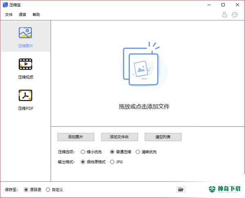Click the 添加文件夹 button

click(x=119, y=137)
